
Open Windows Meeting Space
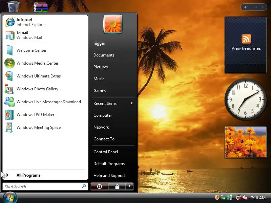tap(45, 128)
